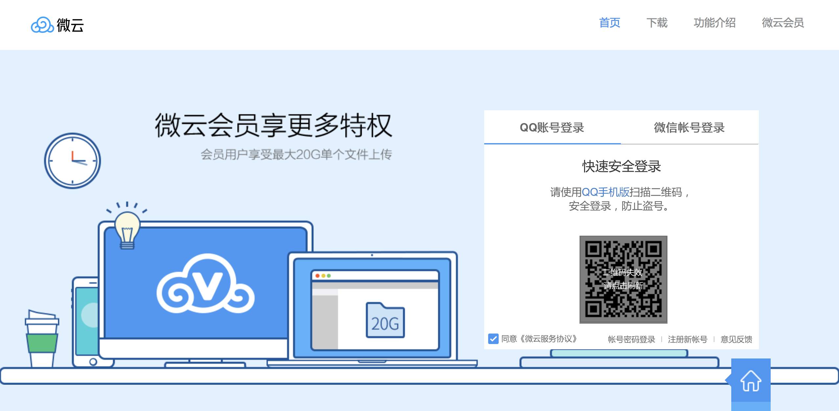Switch to QQ账号登录 tab
Image resolution: width=839 pixels, height=411 pixels.
552,127
